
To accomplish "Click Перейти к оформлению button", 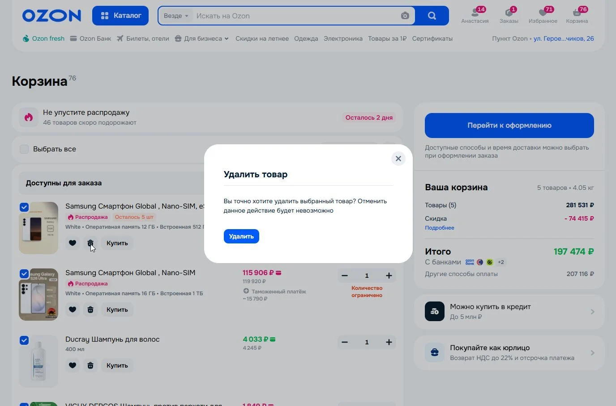I will [509, 126].
